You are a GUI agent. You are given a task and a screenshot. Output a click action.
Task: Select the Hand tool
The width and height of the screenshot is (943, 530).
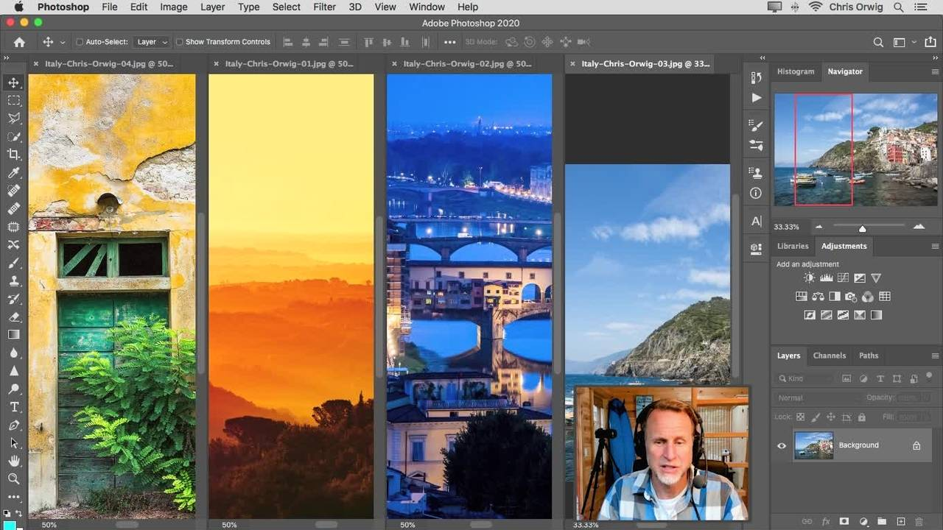[14, 461]
